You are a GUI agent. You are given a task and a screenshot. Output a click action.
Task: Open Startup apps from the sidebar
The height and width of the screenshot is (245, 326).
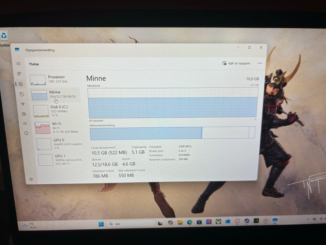click(x=23, y=104)
